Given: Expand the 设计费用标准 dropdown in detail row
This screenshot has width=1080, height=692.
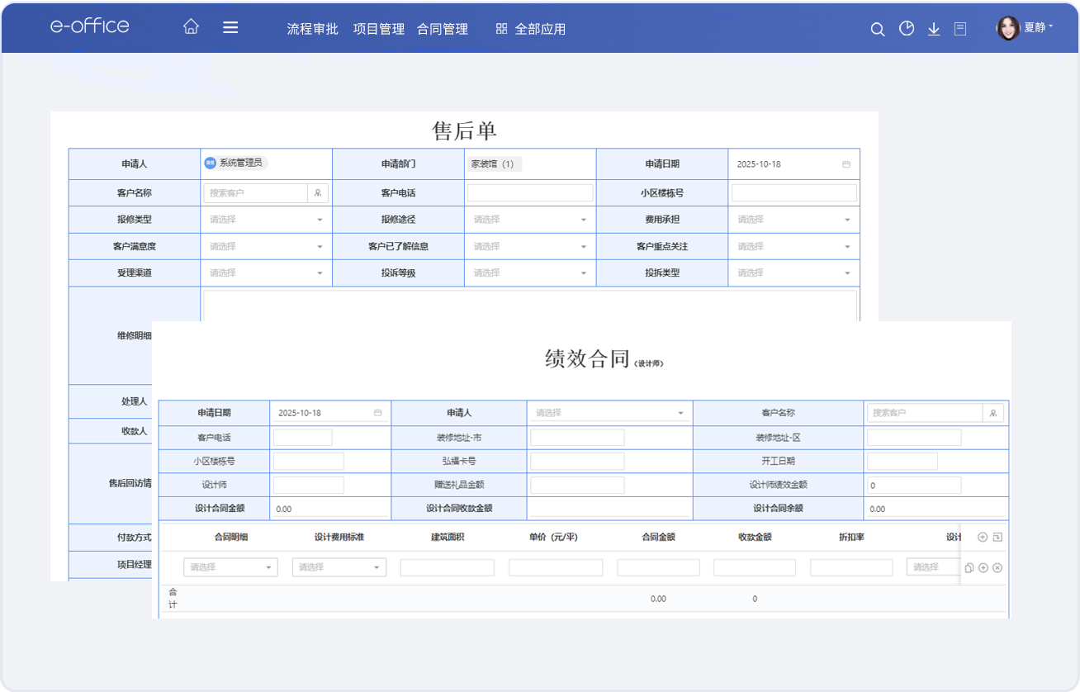Looking at the screenshot, I should pyautogui.click(x=339, y=567).
